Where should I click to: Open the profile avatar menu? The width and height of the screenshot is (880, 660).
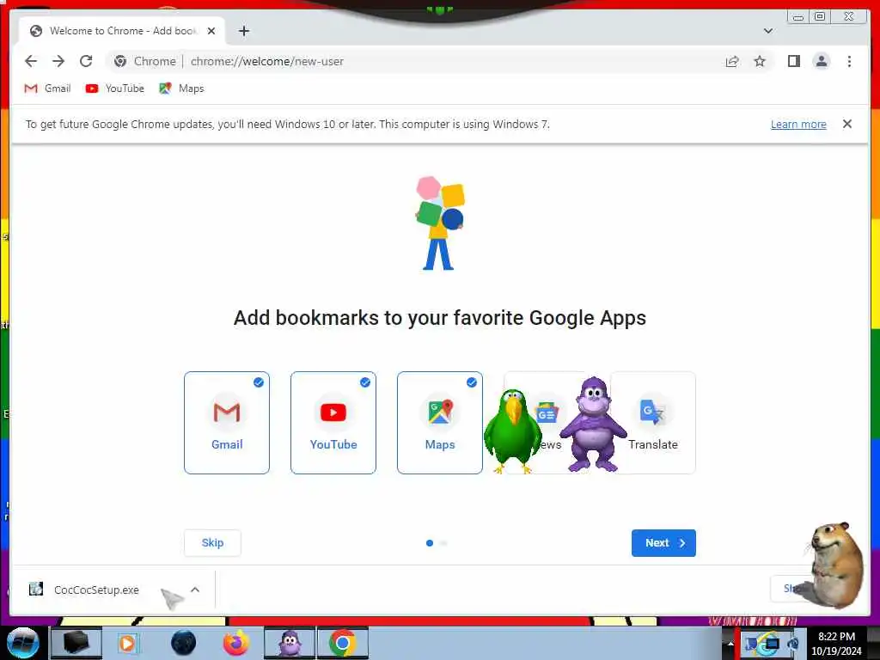[x=821, y=61]
